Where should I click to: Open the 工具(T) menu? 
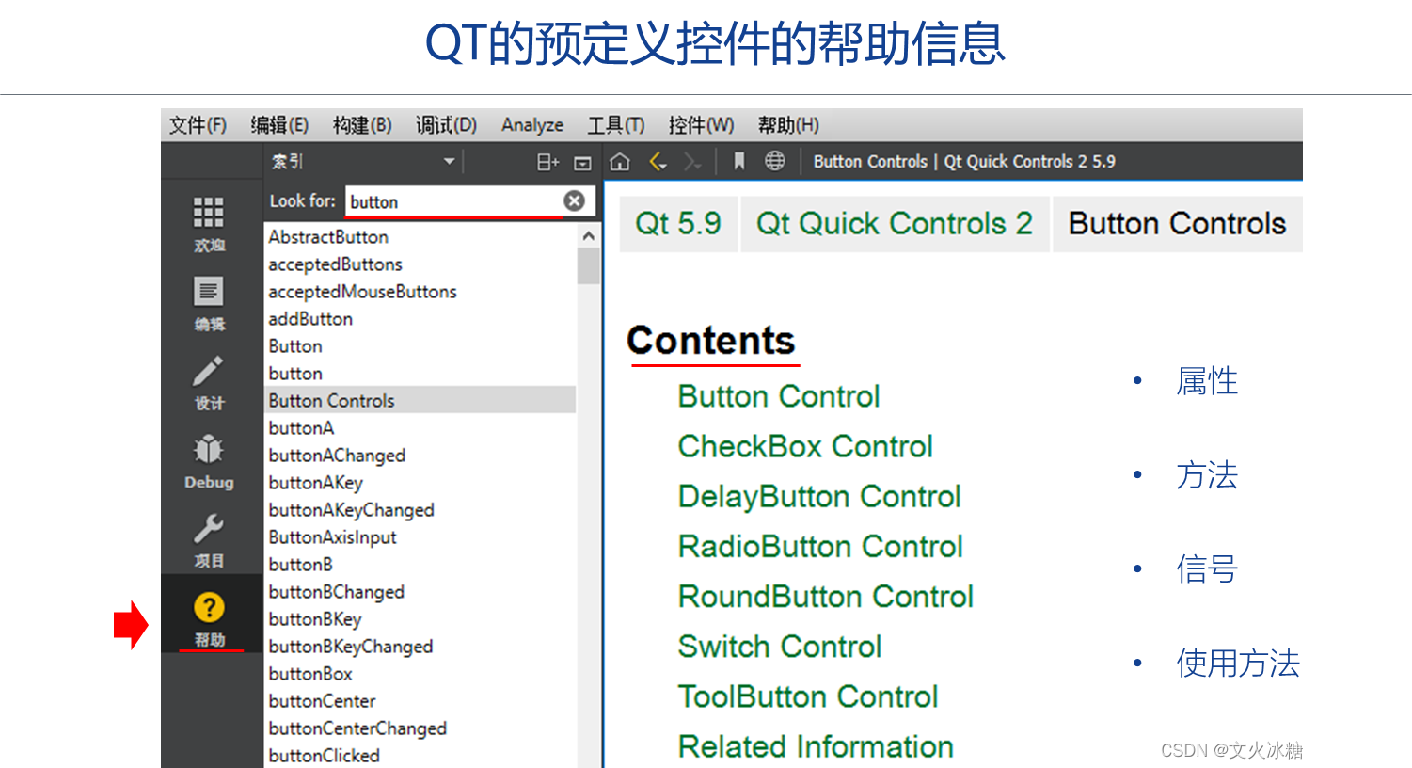[614, 124]
